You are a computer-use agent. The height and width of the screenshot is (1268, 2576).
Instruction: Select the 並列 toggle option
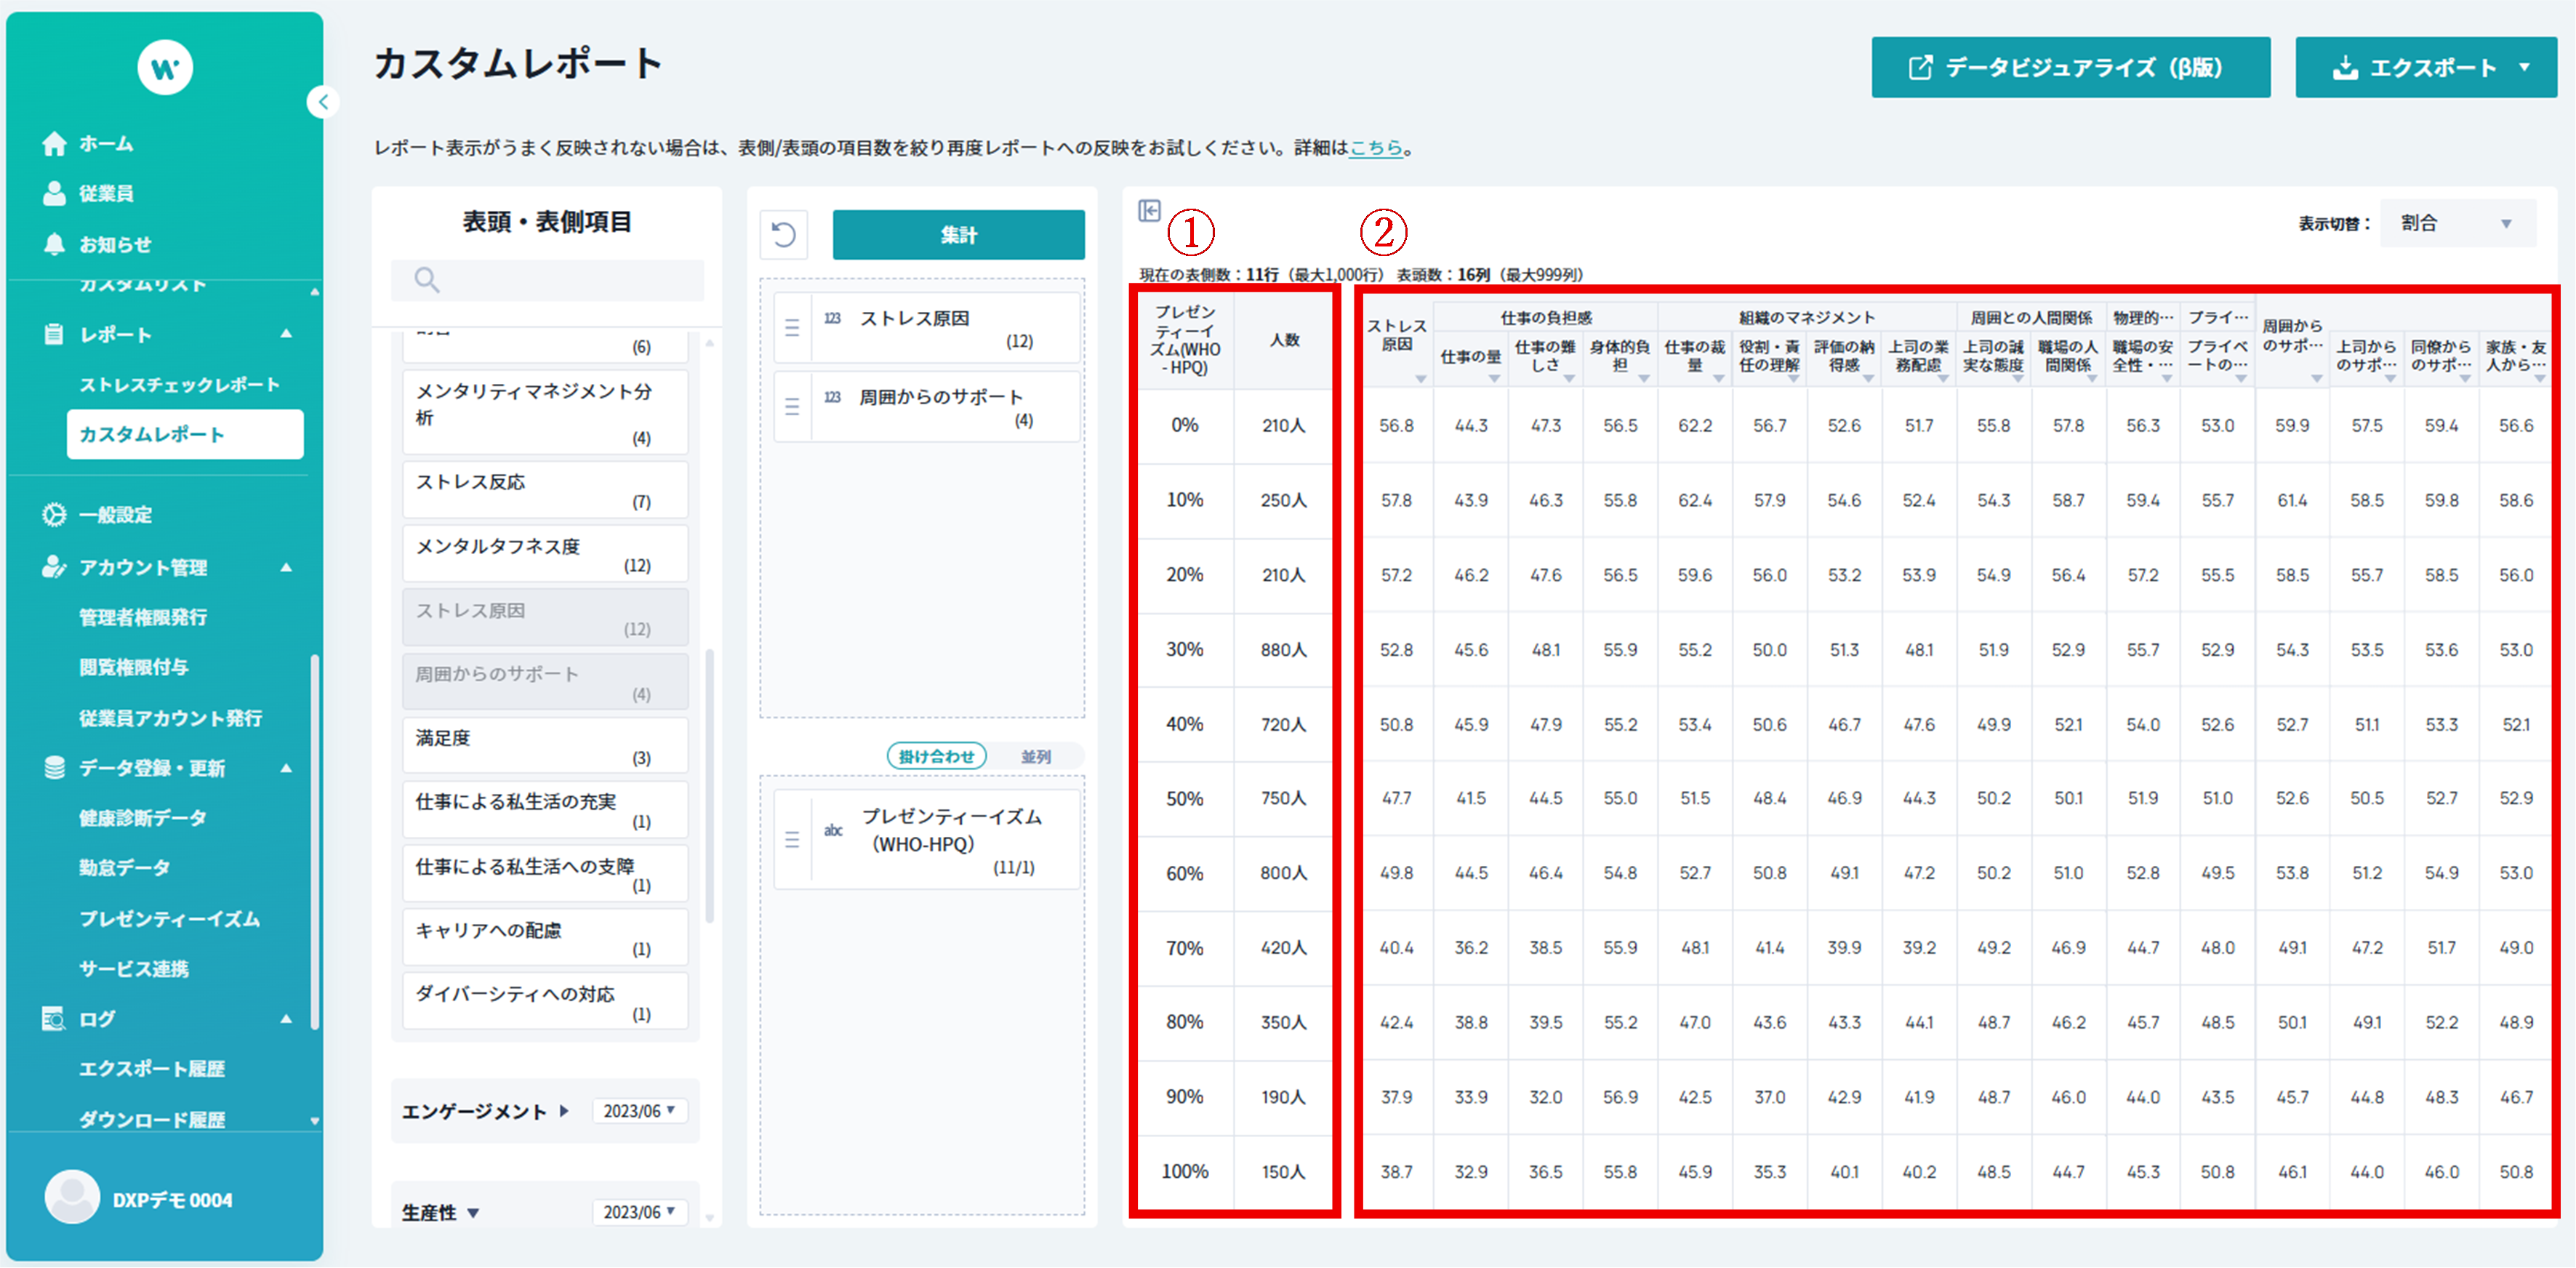point(1036,757)
